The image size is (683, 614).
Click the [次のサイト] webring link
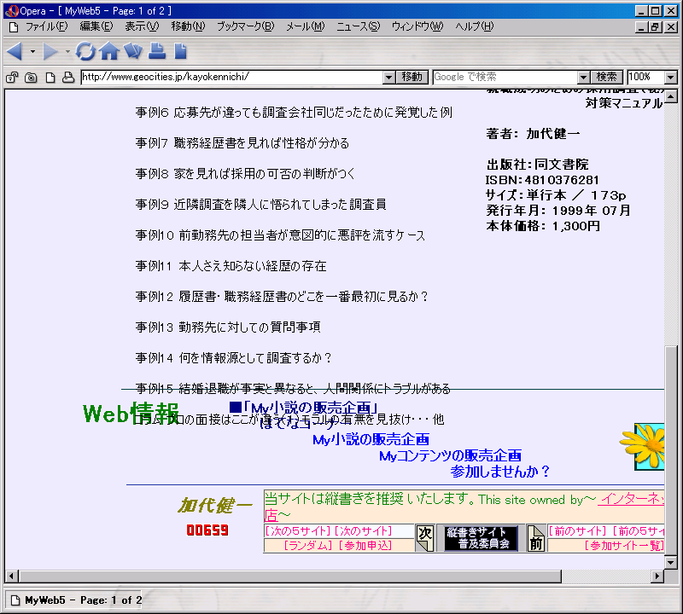(364, 531)
